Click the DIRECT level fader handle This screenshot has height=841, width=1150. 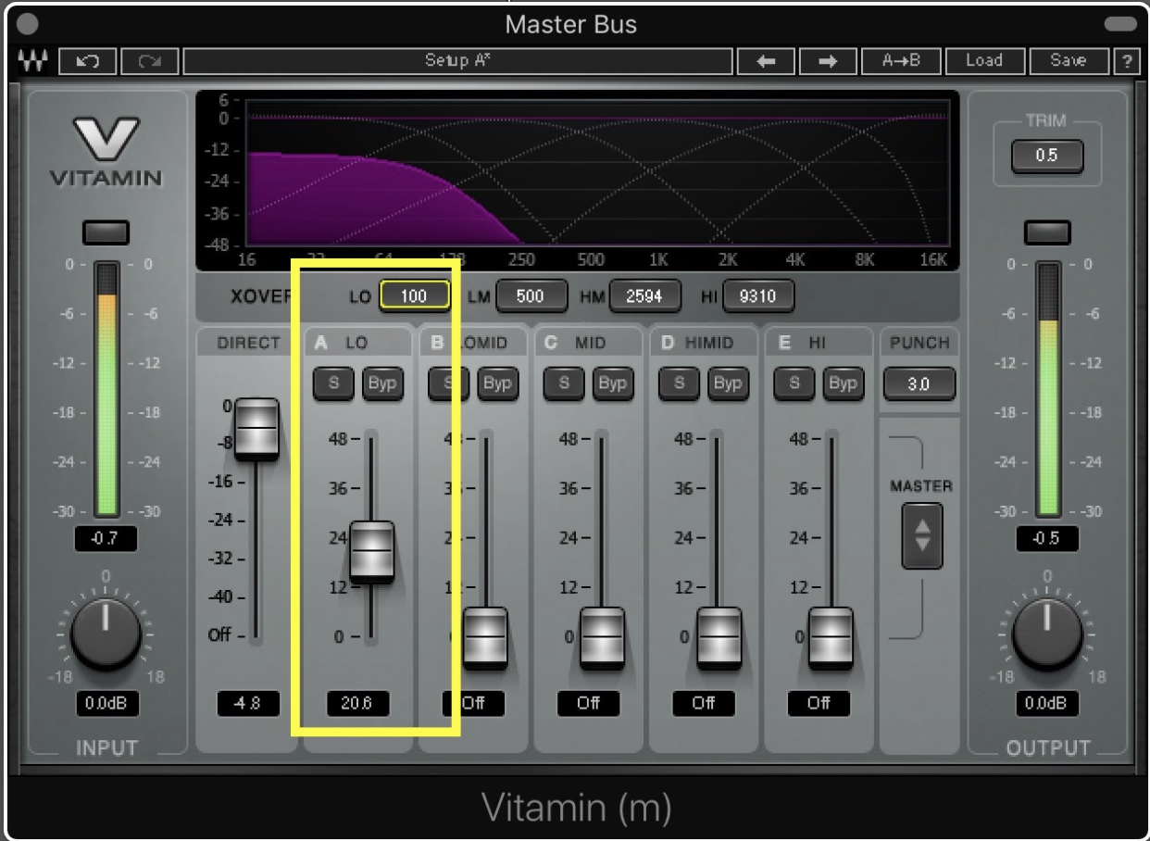point(256,429)
